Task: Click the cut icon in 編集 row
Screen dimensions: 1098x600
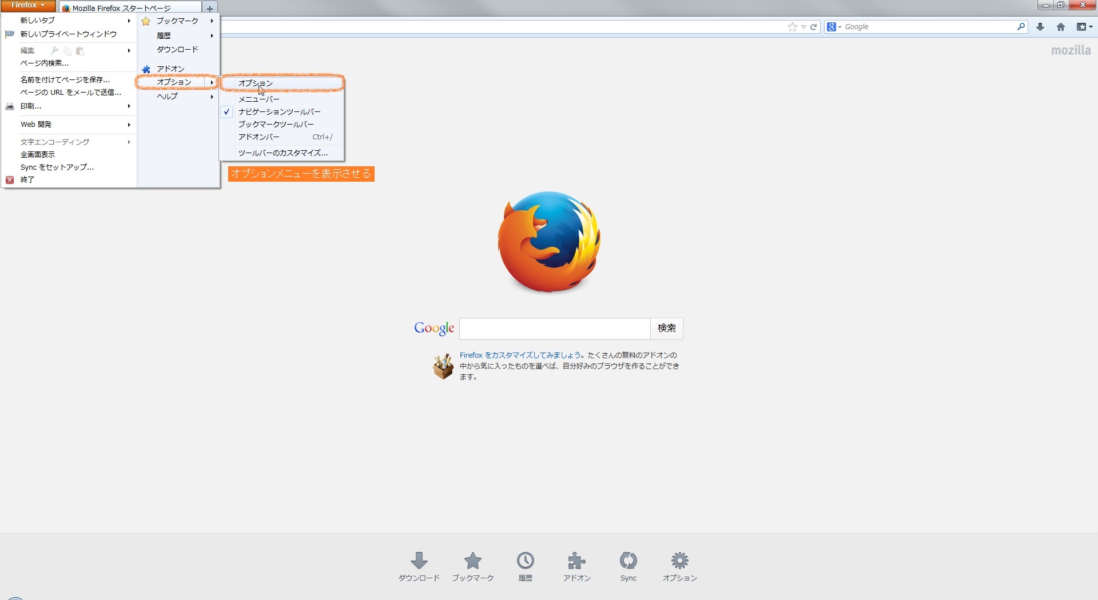Action: pos(54,51)
